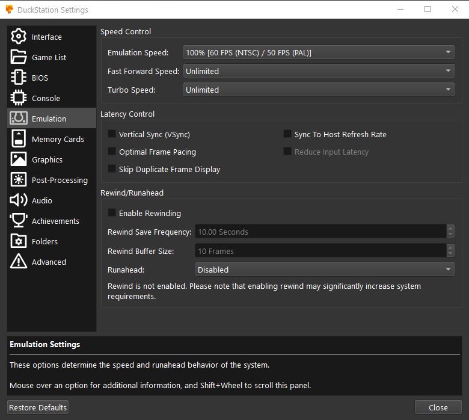This screenshot has height=420, width=469.
Task: Click the Emulation icon in sidebar
Action: coord(19,119)
